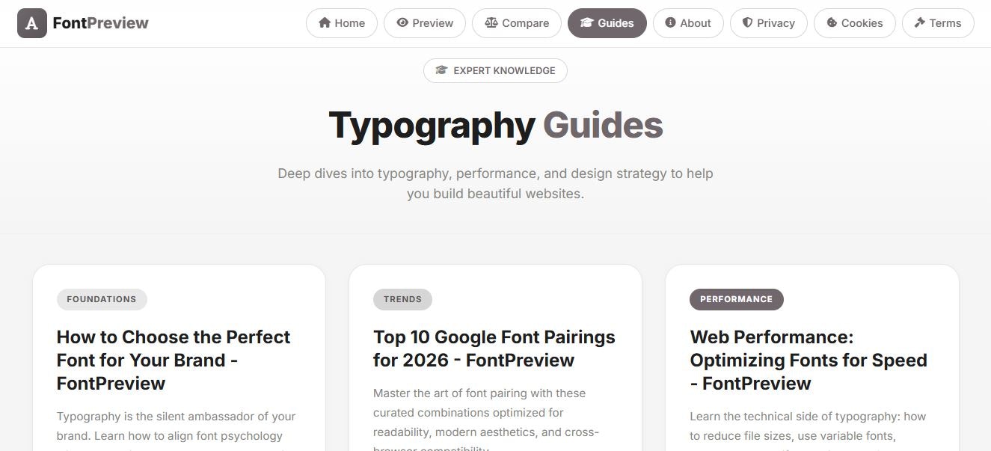Click the 'How to Choose the Perfect Font' title
The width and height of the screenshot is (991, 451).
173,360
